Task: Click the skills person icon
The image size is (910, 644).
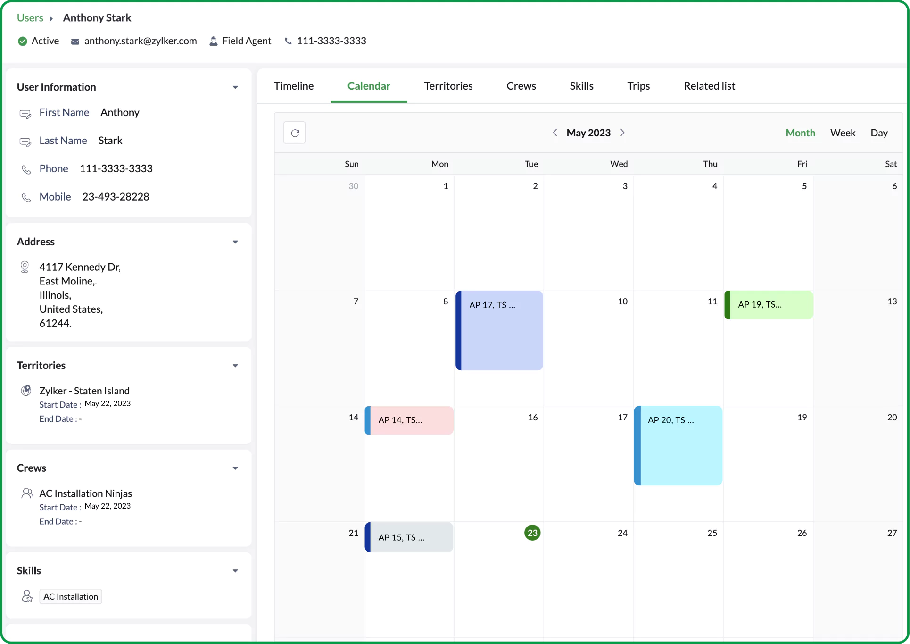Action: coord(27,596)
